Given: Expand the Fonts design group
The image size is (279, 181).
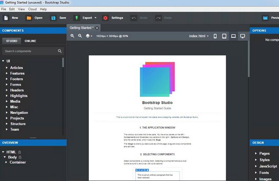Looking at the screenshot, I should (256, 173).
